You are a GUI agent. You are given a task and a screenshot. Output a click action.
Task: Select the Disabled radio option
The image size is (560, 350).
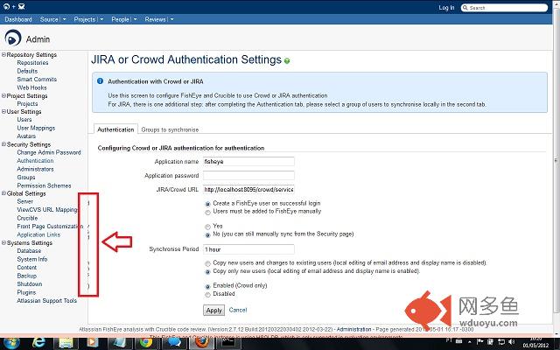coord(207,295)
